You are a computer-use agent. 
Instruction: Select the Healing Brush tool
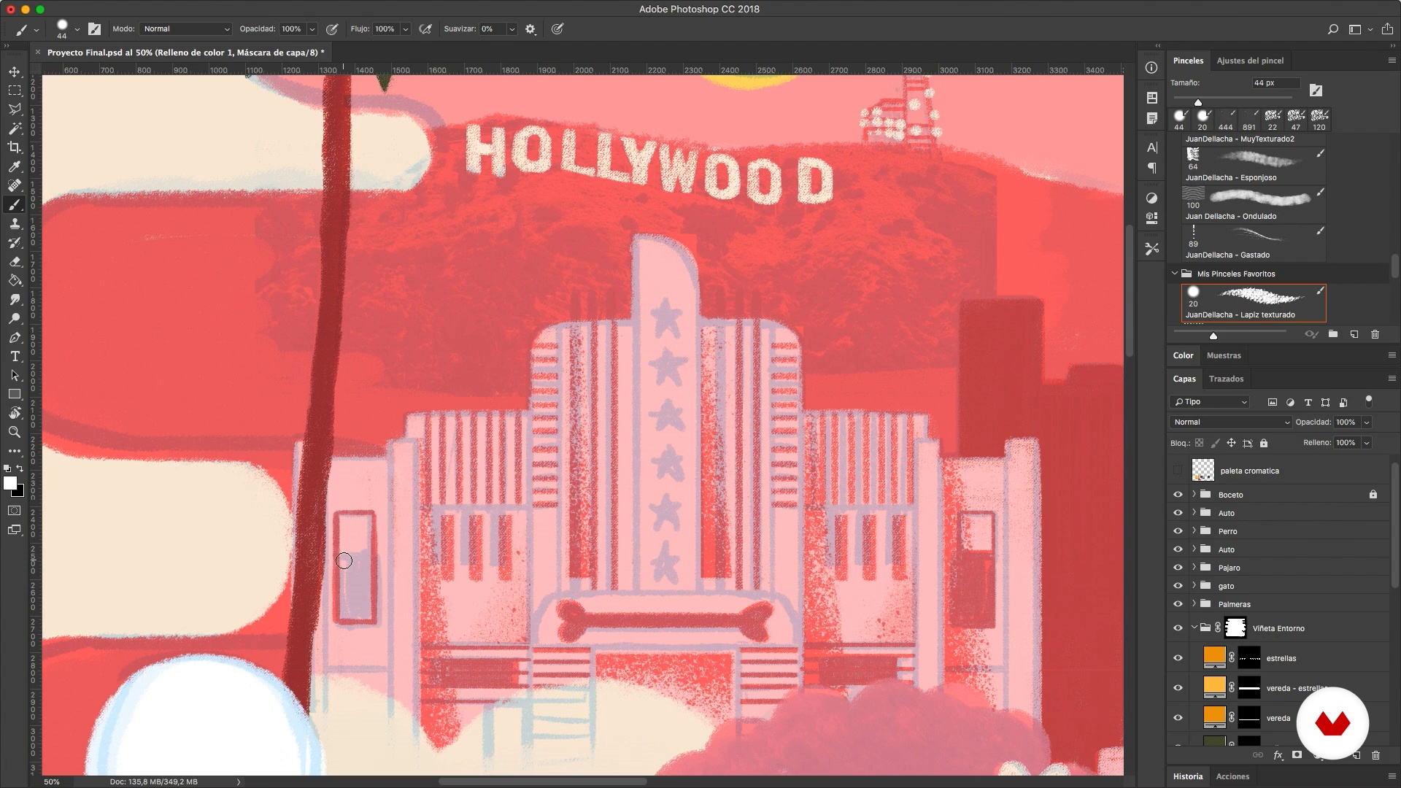(15, 185)
